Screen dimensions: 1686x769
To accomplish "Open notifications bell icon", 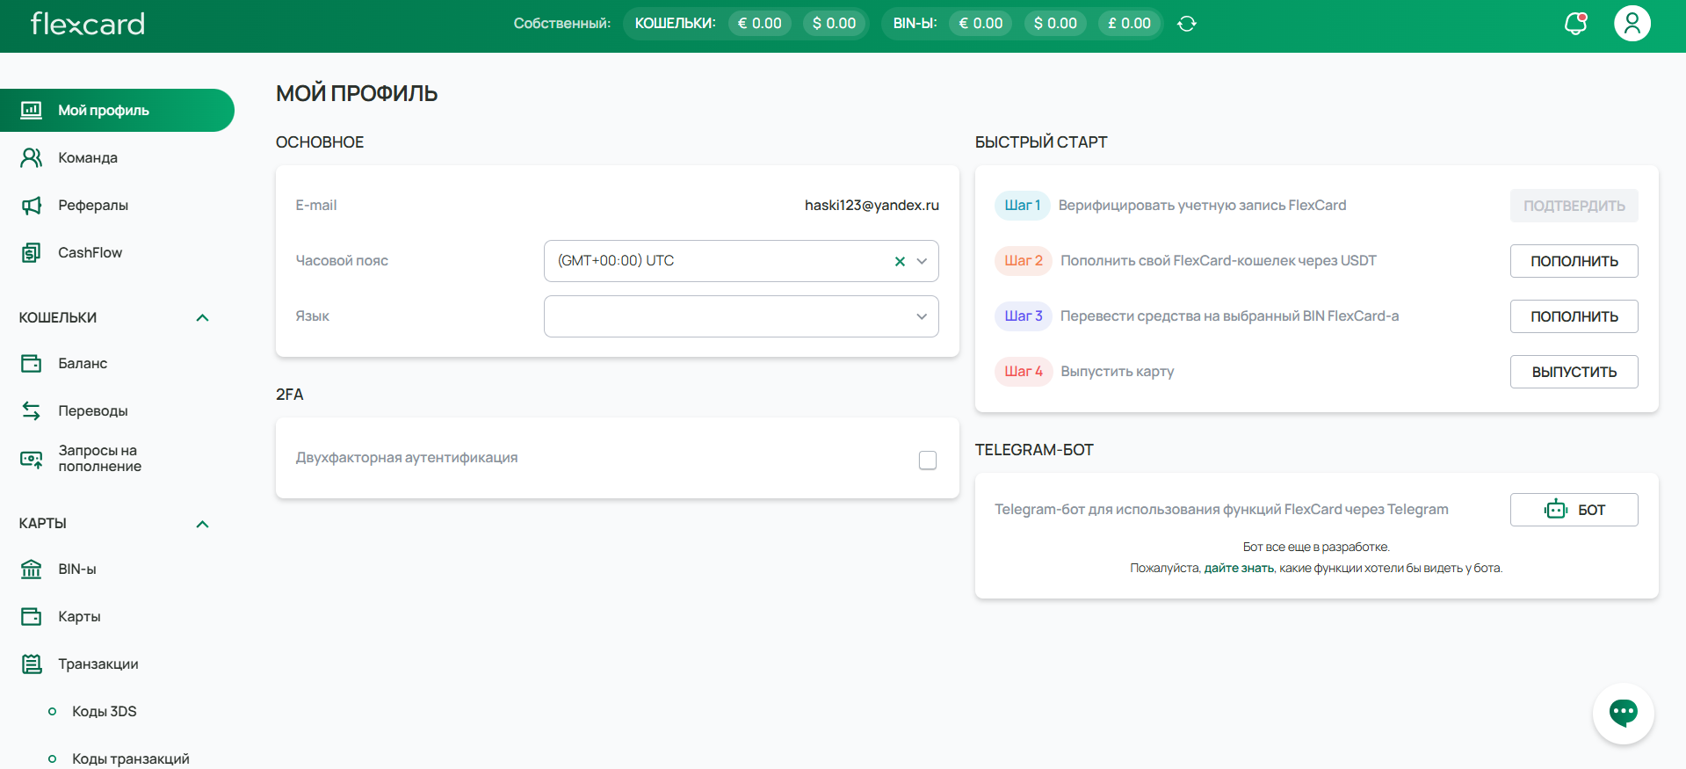I will (1576, 23).
